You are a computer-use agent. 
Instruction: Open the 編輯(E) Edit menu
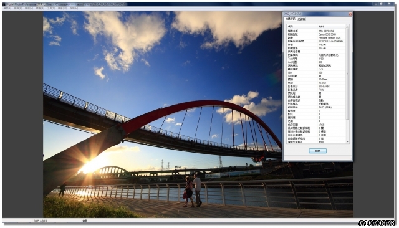18,8
